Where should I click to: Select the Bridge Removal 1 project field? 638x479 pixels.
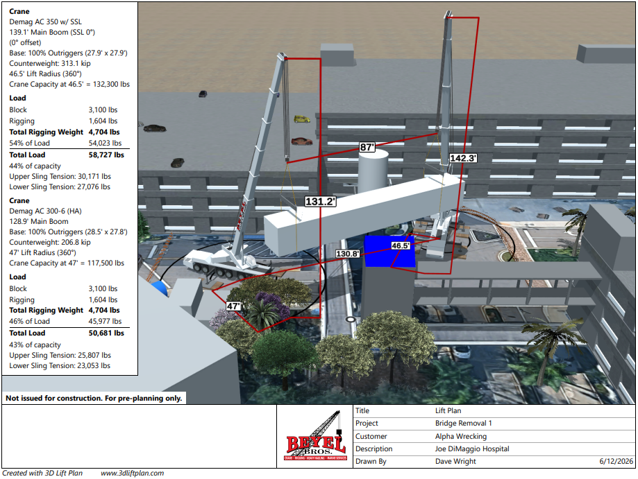[x=464, y=423]
